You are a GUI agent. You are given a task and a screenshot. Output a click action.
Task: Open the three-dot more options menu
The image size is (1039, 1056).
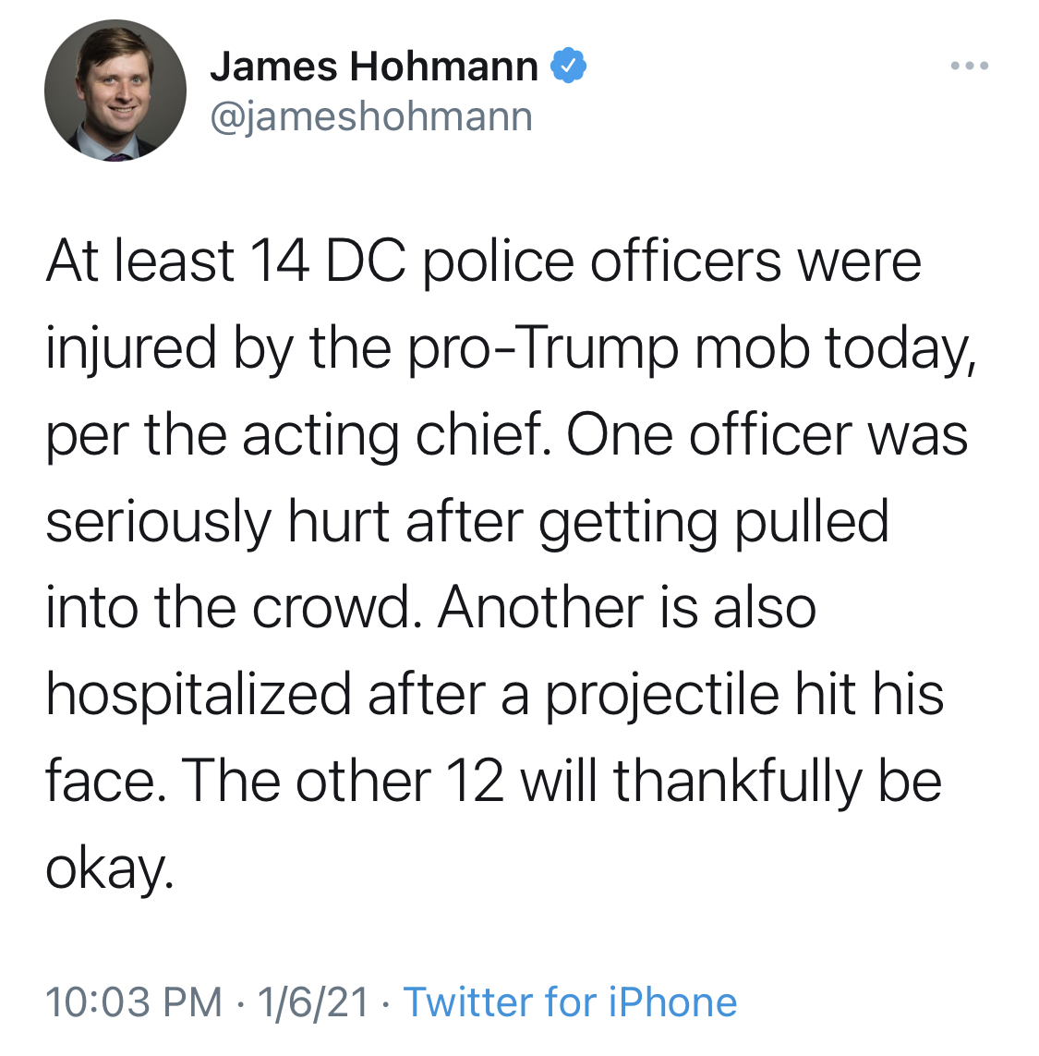[969, 66]
